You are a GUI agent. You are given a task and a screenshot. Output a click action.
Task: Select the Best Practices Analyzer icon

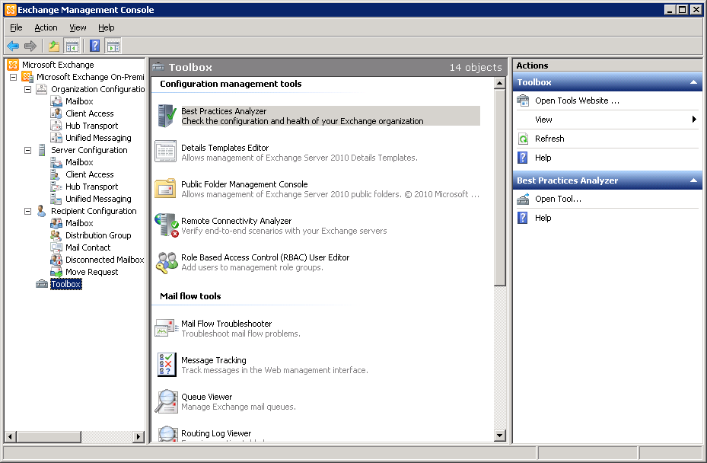pos(166,116)
